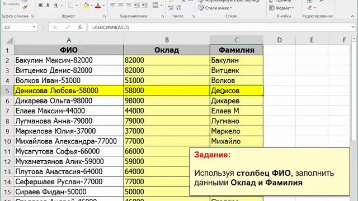The height and width of the screenshot is (201, 358).
Task: Align text left
Action: [112, 5]
